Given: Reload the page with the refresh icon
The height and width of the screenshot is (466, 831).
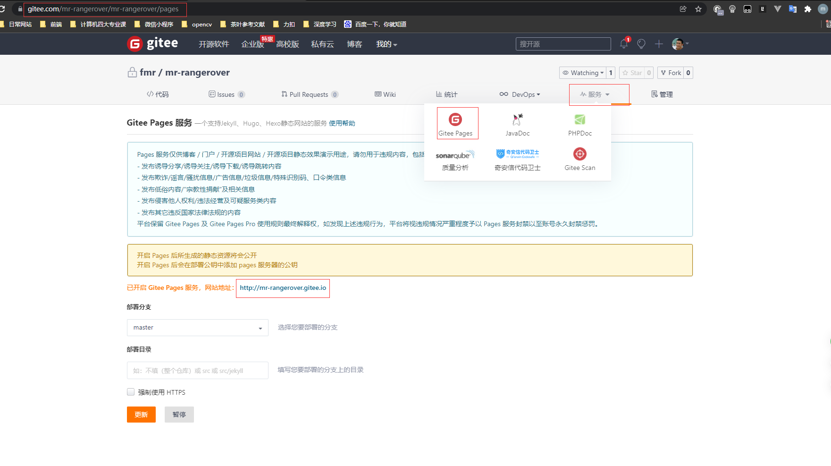Looking at the screenshot, I should coord(2,9).
